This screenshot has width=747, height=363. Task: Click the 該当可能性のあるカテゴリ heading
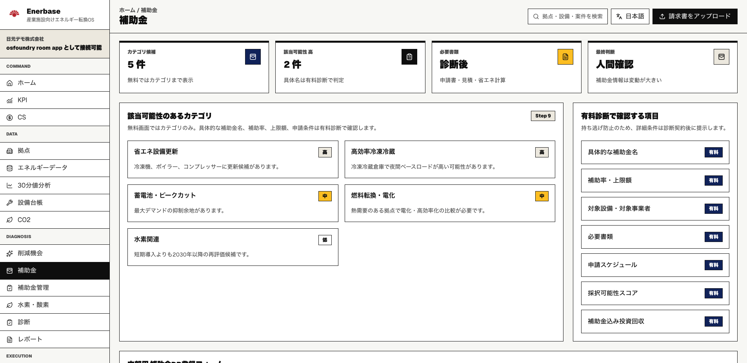[x=169, y=116]
